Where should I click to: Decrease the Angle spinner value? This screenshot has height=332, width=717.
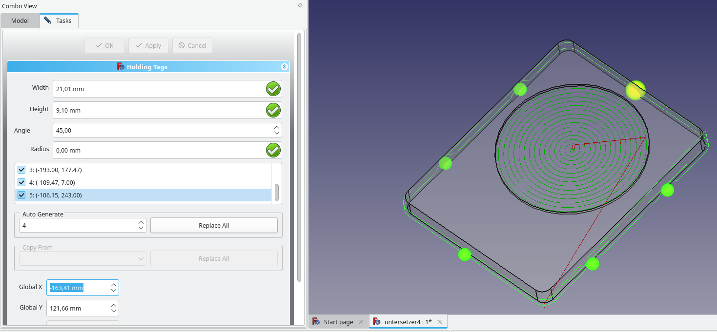277,133
